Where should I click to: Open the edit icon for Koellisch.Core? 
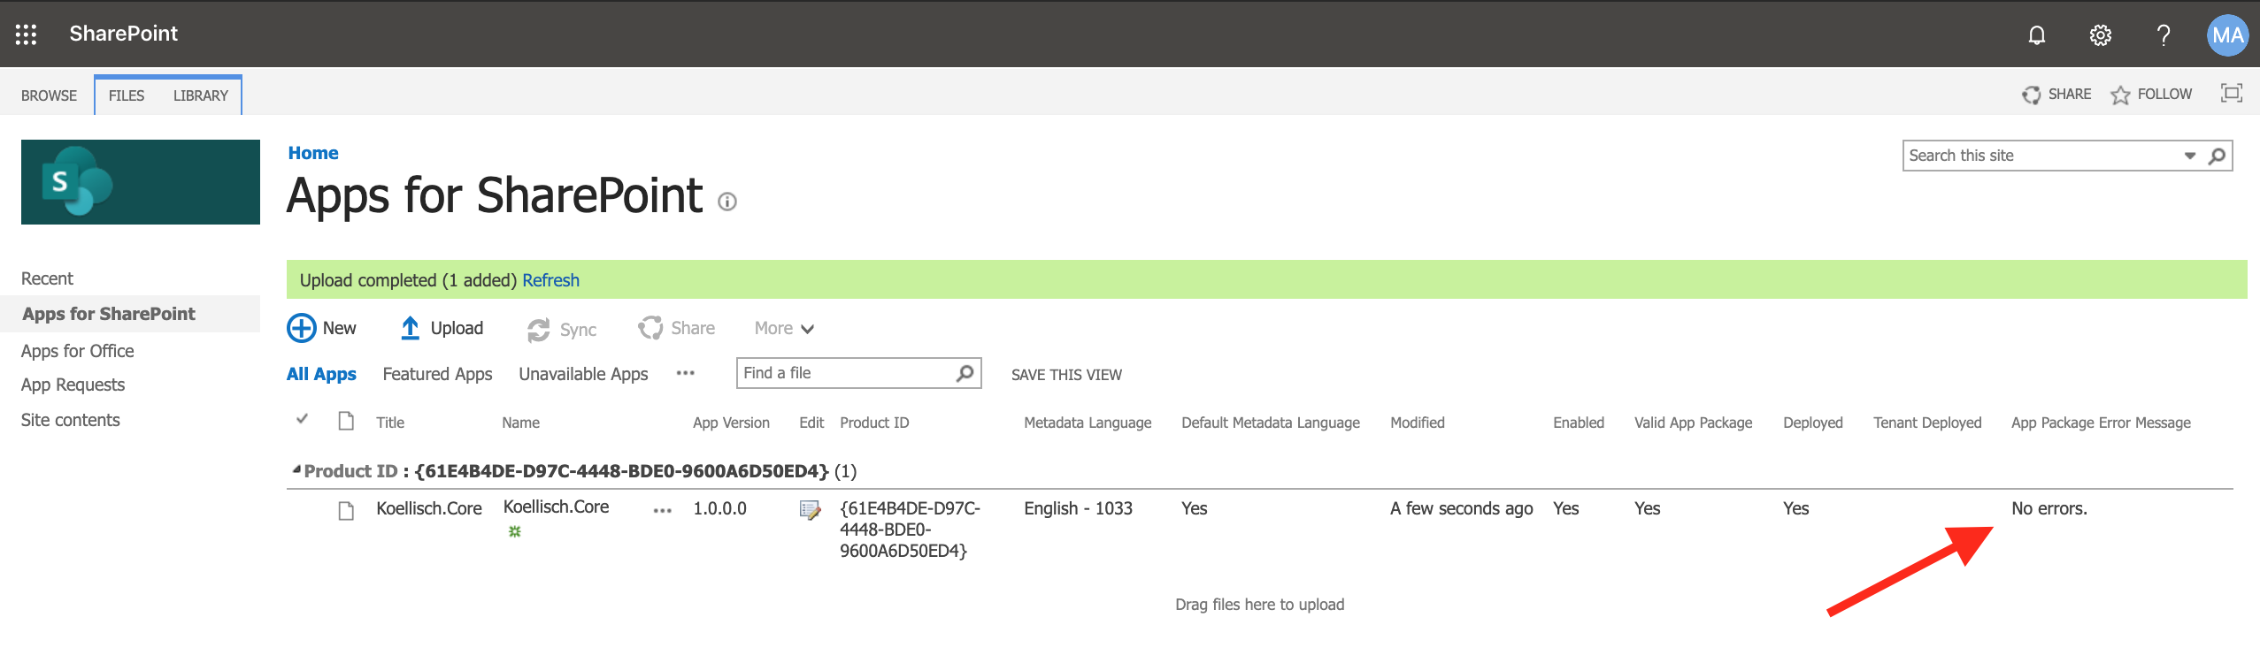pyautogui.click(x=810, y=510)
